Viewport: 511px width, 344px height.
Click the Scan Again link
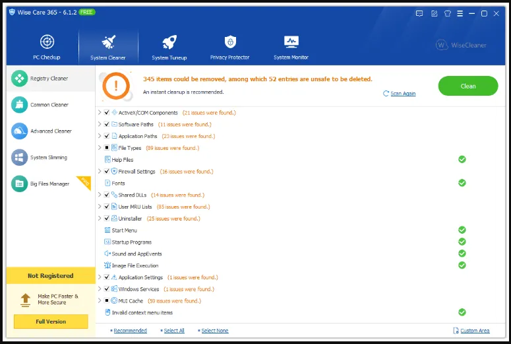coord(403,94)
